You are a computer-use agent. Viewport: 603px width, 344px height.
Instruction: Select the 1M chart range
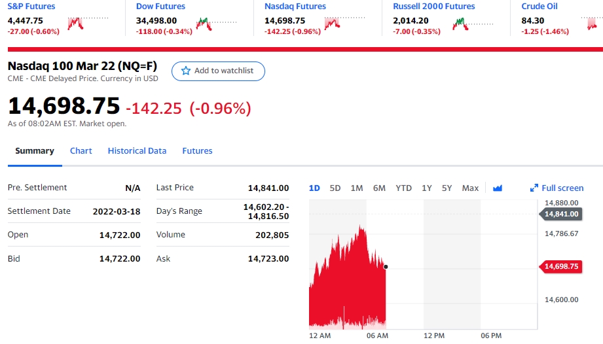pos(356,188)
